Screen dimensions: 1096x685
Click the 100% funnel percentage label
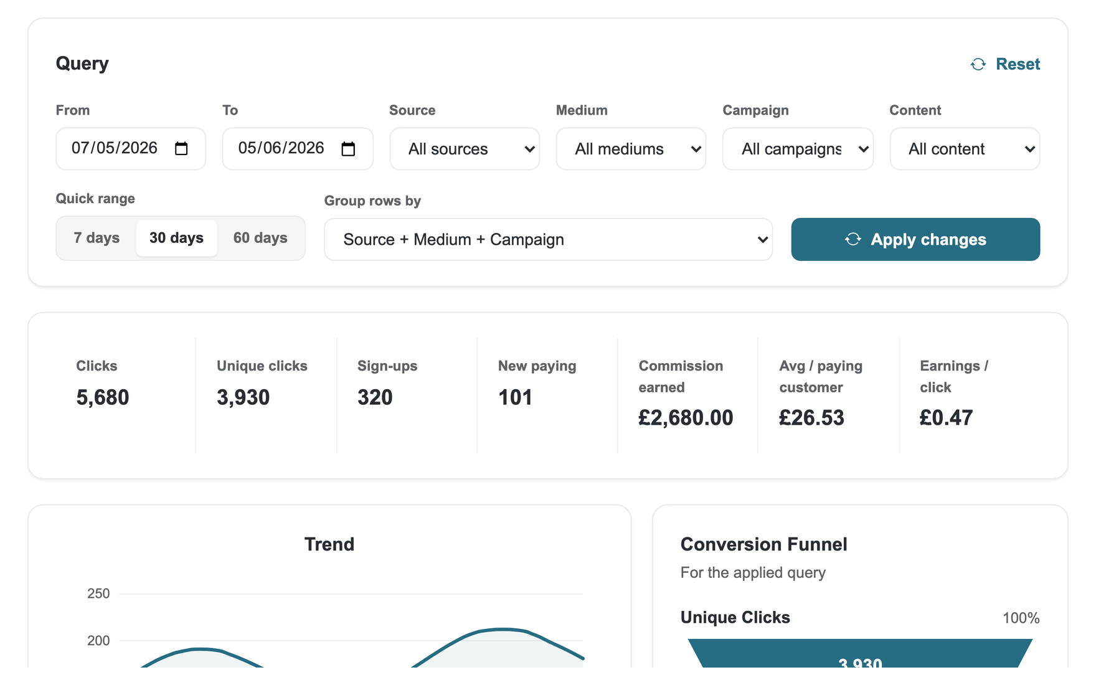tap(1021, 618)
